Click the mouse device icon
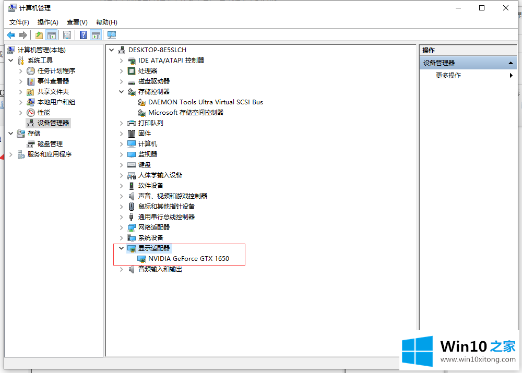This screenshot has width=522, height=373. pyautogui.click(x=132, y=206)
